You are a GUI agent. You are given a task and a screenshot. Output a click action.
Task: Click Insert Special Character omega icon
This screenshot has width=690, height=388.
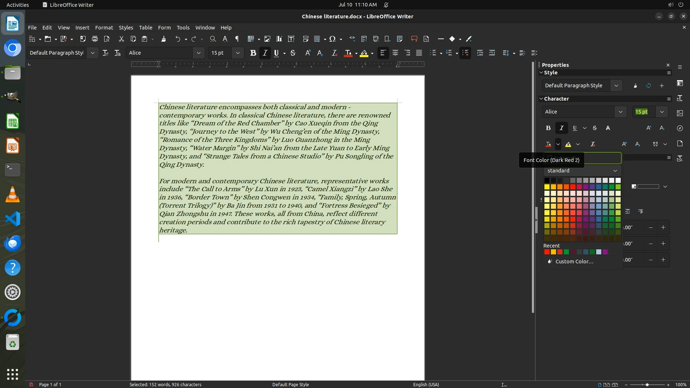pyautogui.click(x=332, y=39)
